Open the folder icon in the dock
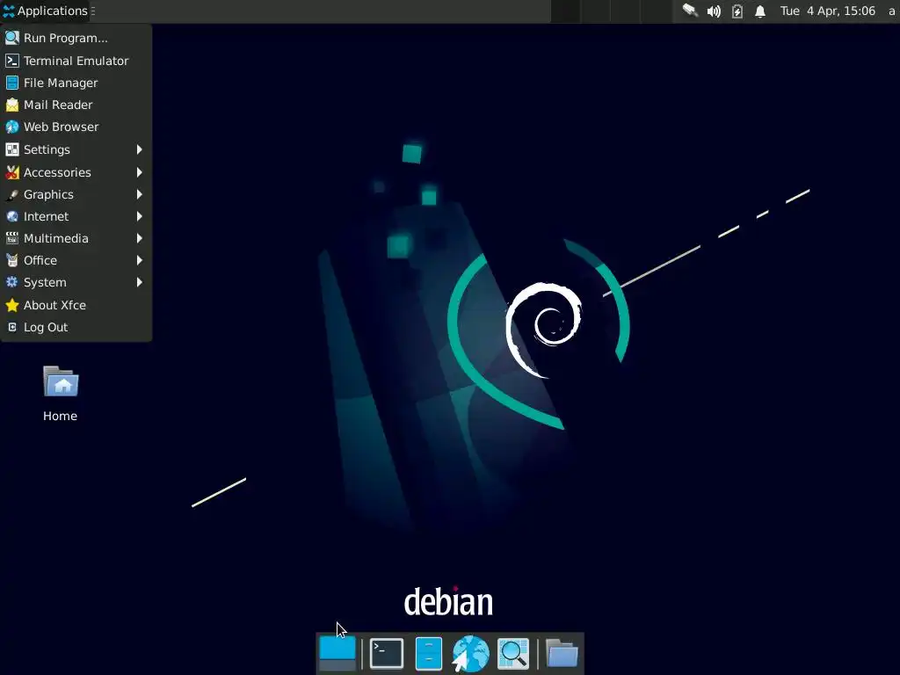 click(x=562, y=653)
